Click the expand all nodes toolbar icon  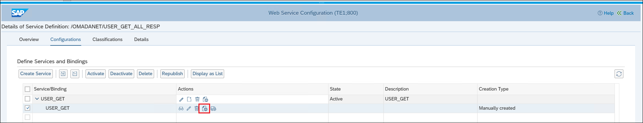63,73
